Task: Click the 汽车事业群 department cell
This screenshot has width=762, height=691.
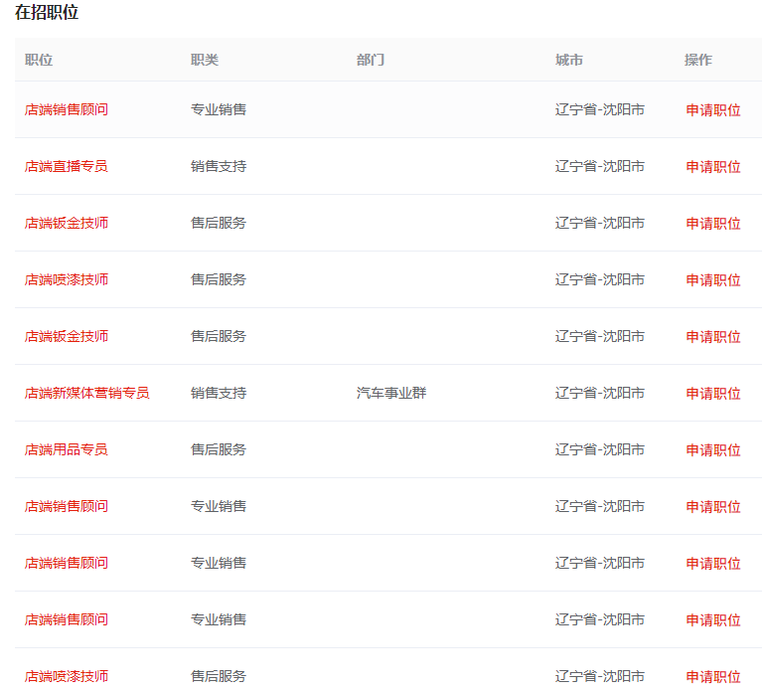Action: pos(391,393)
